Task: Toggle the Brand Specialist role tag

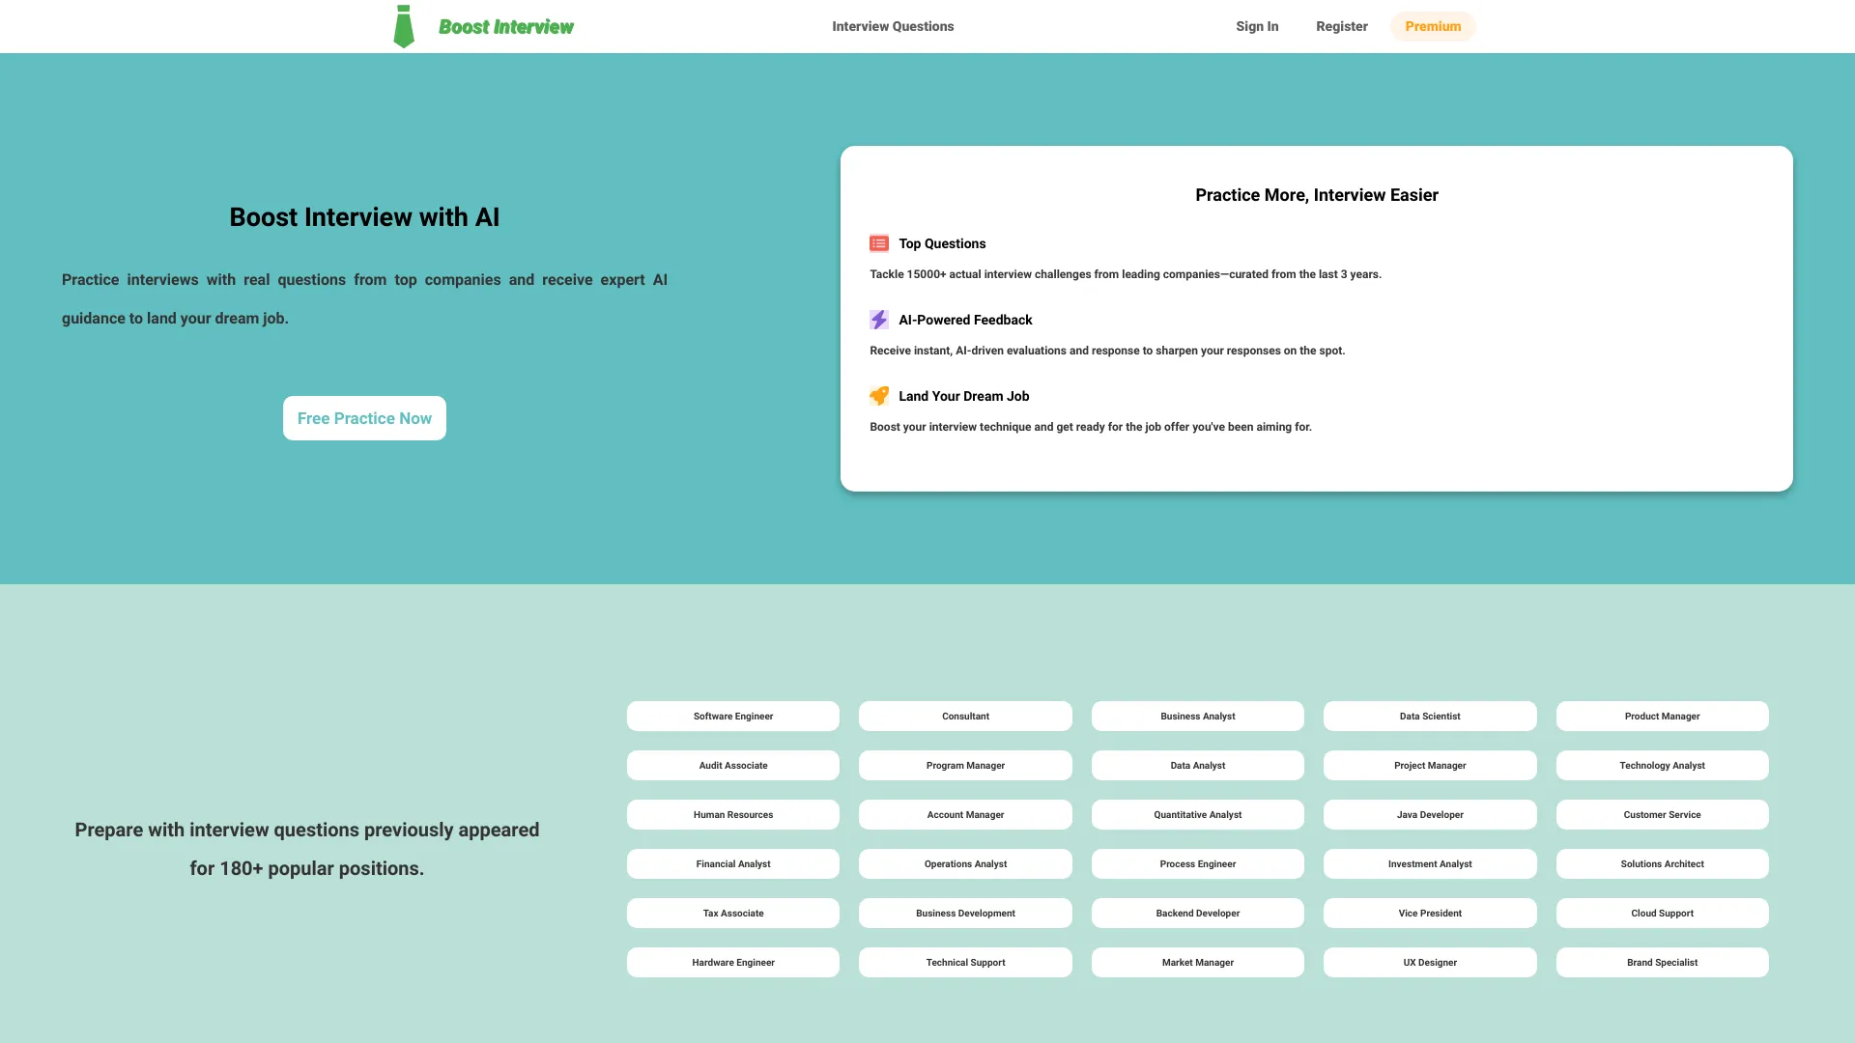Action: point(1662,962)
